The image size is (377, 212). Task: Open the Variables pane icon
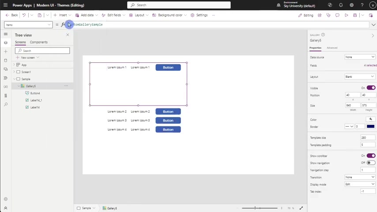5,87
